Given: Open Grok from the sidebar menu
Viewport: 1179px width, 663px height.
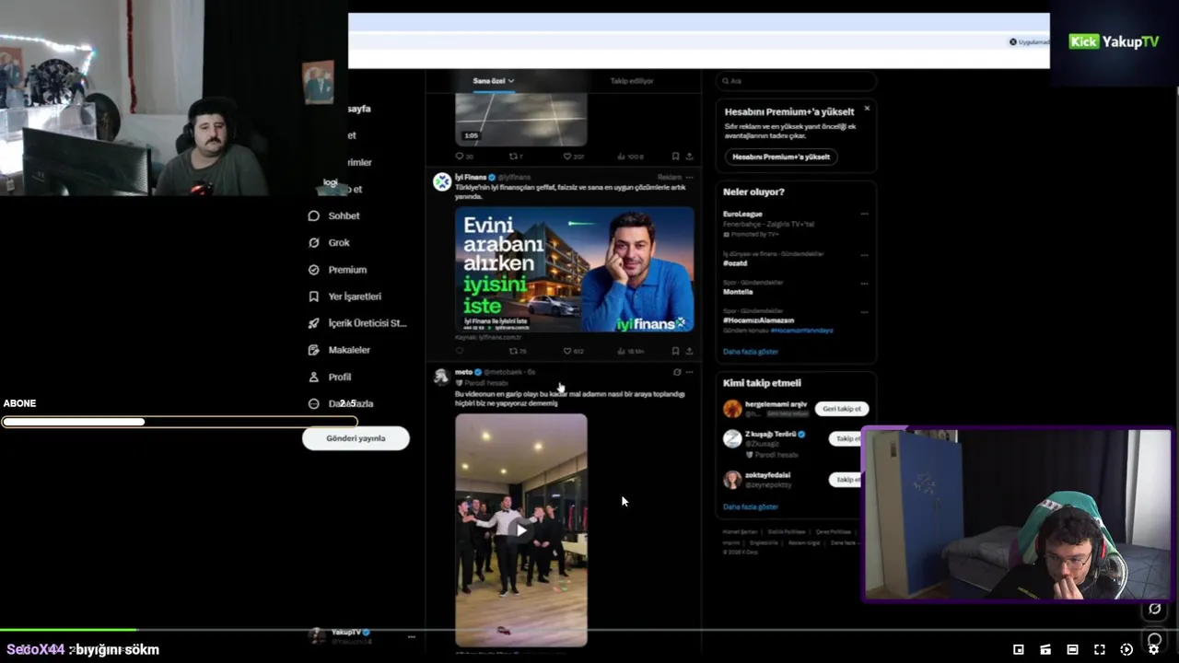Looking at the screenshot, I should coord(339,242).
